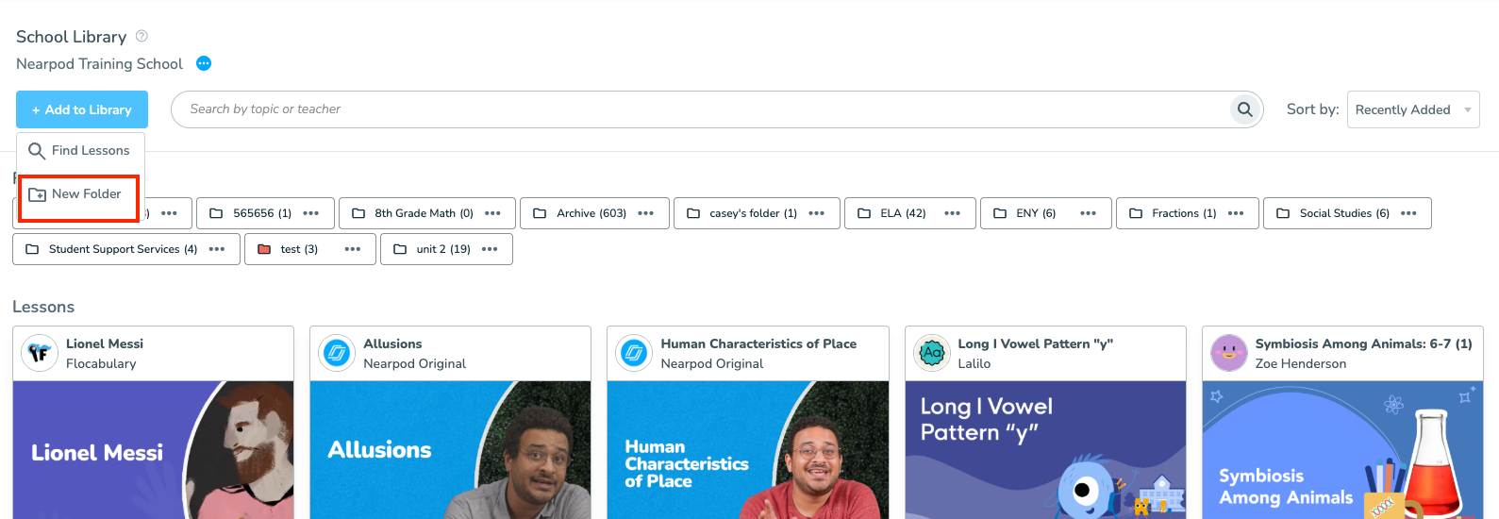The height and width of the screenshot is (519, 1499).
Task: Click the Nearpod logo on Human Characteristics of Place
Action: [x=634, y=353]
